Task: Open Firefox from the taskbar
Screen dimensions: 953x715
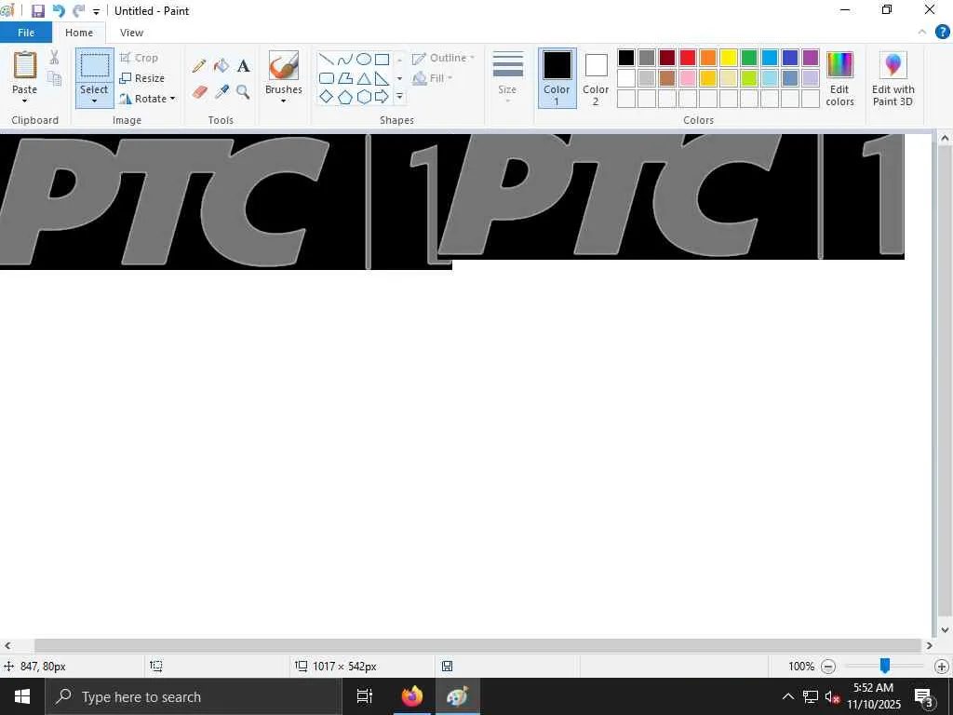Action: (x=411, y=696)
